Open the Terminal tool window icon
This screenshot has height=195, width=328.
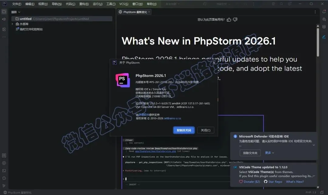pyautogui.click(x=4, y=170)
